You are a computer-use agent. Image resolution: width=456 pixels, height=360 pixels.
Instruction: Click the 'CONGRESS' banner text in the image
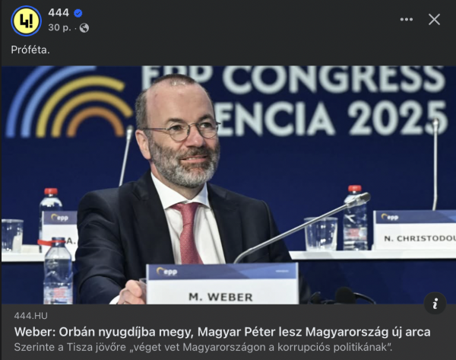click(334, 78)
